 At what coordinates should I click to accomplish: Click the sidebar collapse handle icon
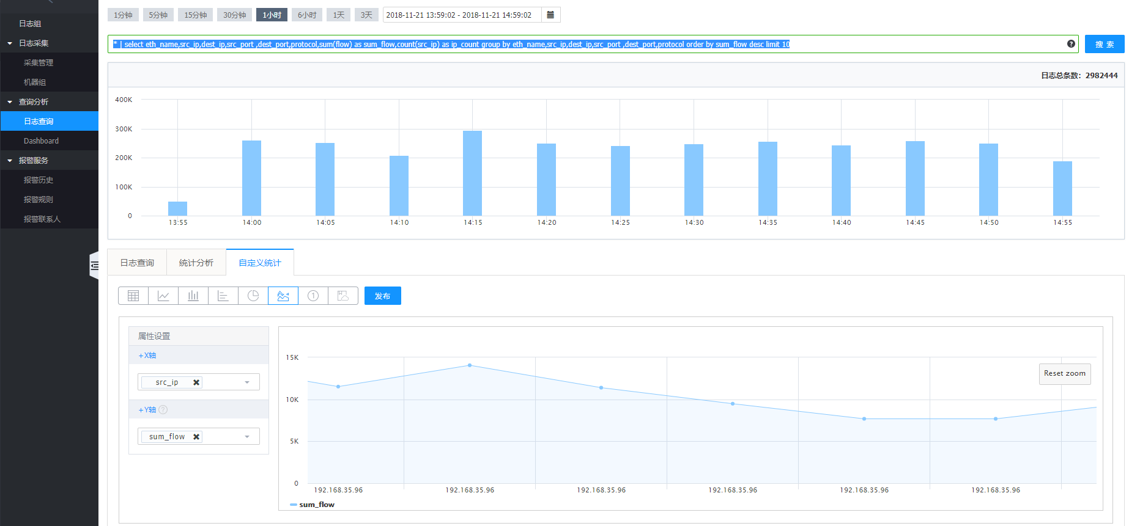tap(94, 266)
